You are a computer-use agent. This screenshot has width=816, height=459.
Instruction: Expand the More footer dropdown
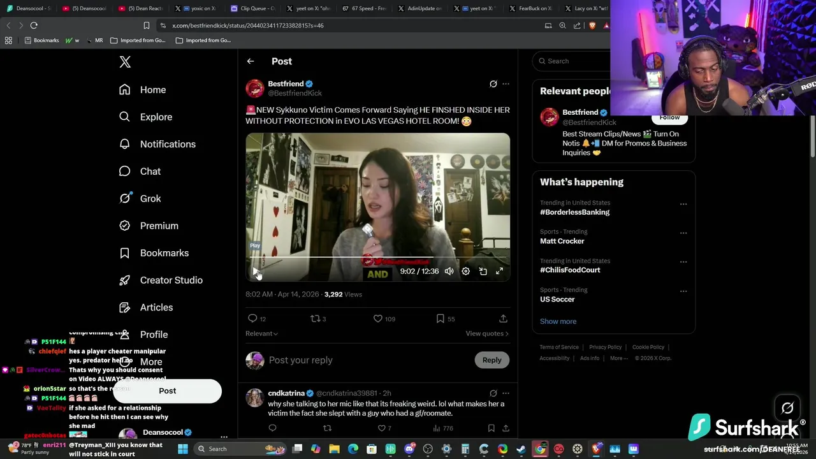618,358
